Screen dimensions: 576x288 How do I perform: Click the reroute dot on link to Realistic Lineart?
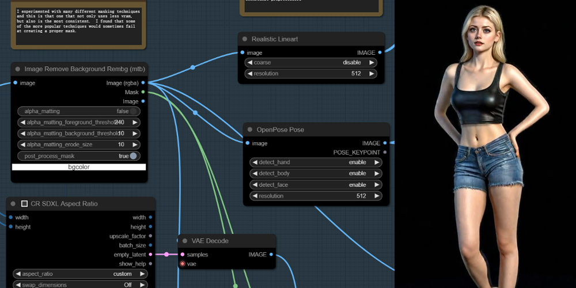[x=192, y=67]
